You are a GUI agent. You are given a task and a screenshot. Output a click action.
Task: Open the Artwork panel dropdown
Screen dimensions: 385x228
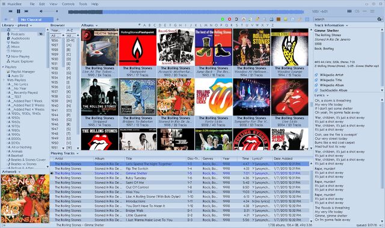coord(11,171)
